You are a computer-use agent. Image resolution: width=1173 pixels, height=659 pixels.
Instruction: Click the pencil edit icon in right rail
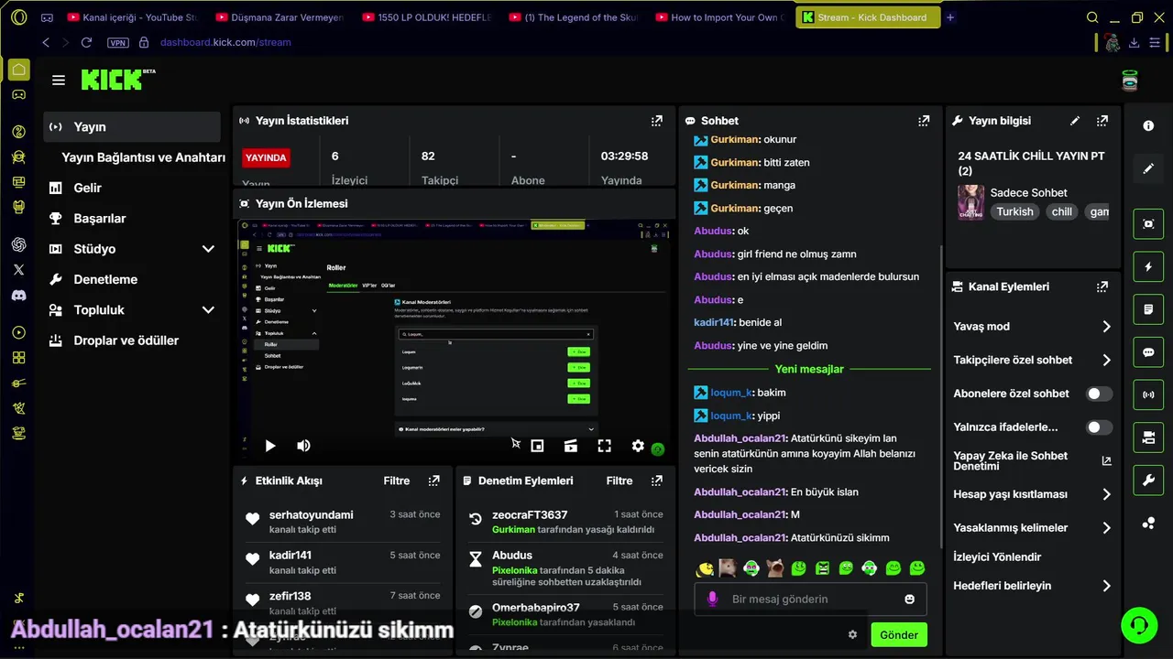tap(1148, 169)
